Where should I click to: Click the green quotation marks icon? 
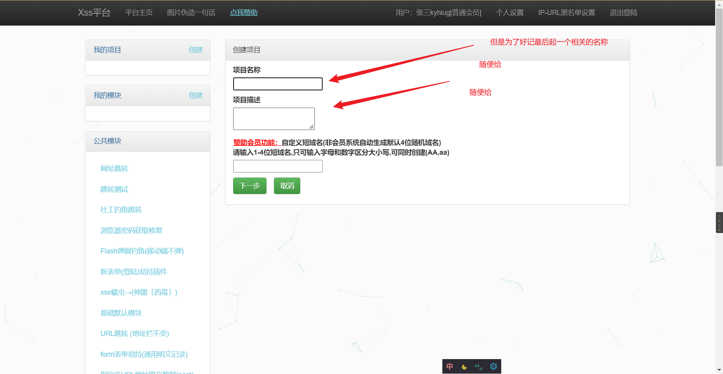(x=478, y=366)
